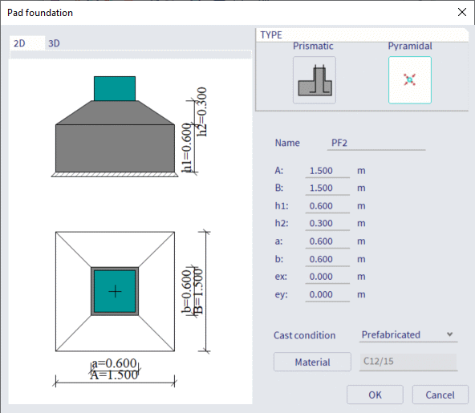Screen dimensions: 475x413
Task: Click the Material button
Action: [x=312, y=362]
